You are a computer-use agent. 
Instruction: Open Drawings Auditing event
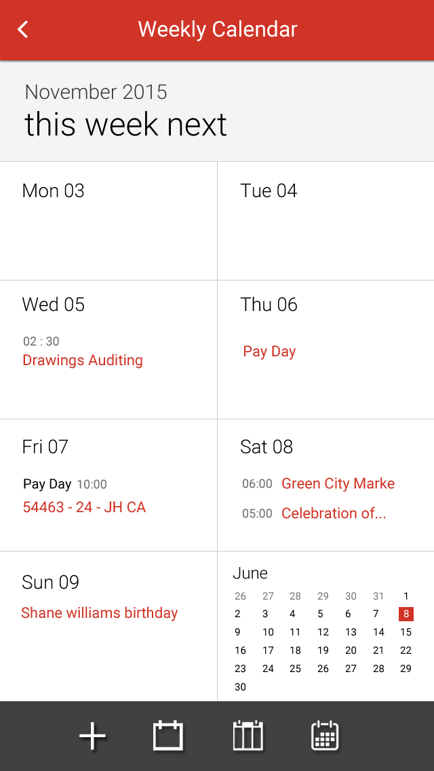click(83, 360)
